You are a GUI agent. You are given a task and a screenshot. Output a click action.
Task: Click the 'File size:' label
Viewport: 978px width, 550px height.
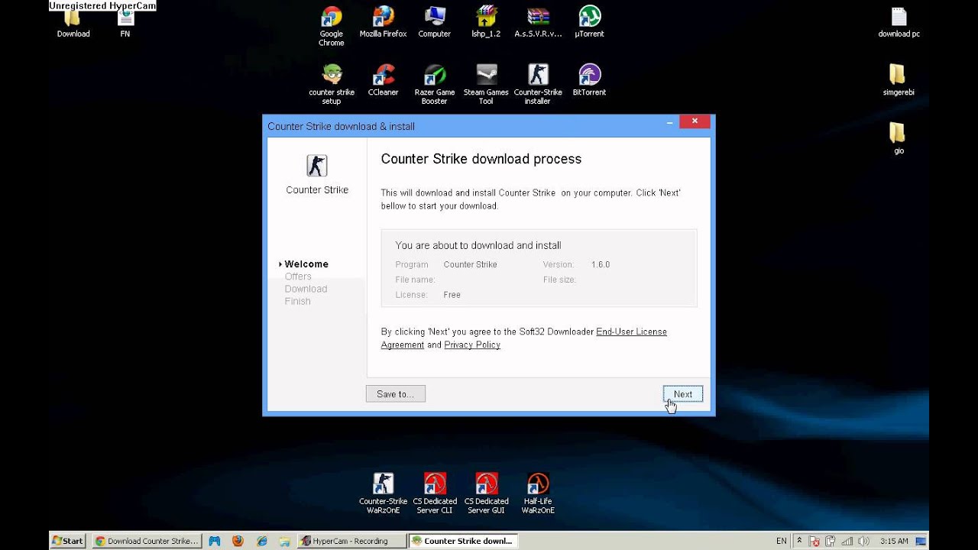coord(559,280)
